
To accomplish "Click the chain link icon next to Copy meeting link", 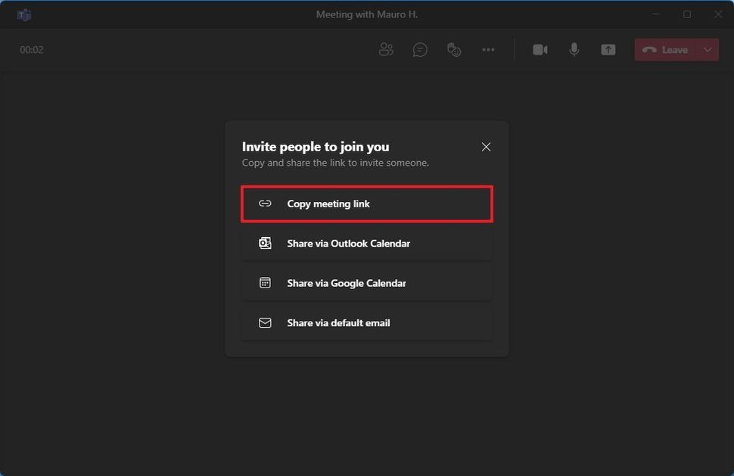I will point(265,203).
